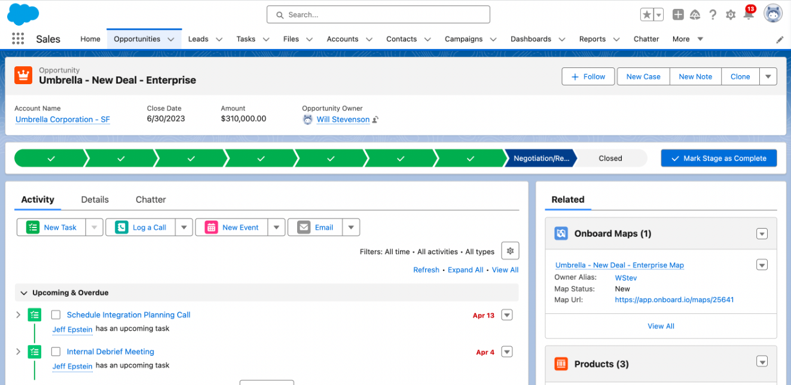Click the global actions plus icon
The image size is (791, 385).
(x=678, y=15)
